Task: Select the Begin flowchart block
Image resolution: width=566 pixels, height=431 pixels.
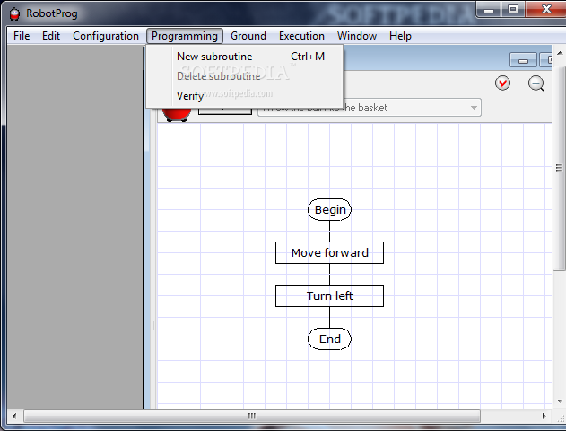Action: 329,209
